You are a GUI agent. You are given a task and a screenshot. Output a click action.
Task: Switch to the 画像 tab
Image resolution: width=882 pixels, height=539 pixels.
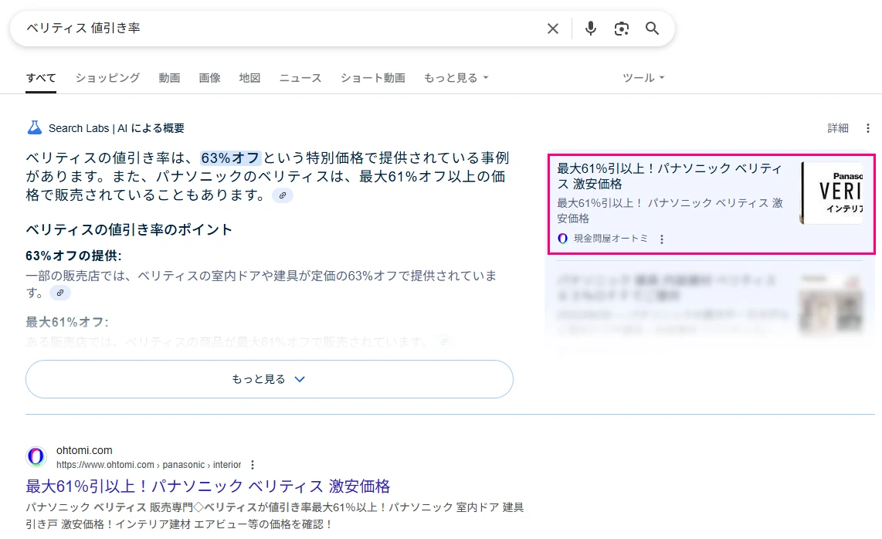(209, 78)
